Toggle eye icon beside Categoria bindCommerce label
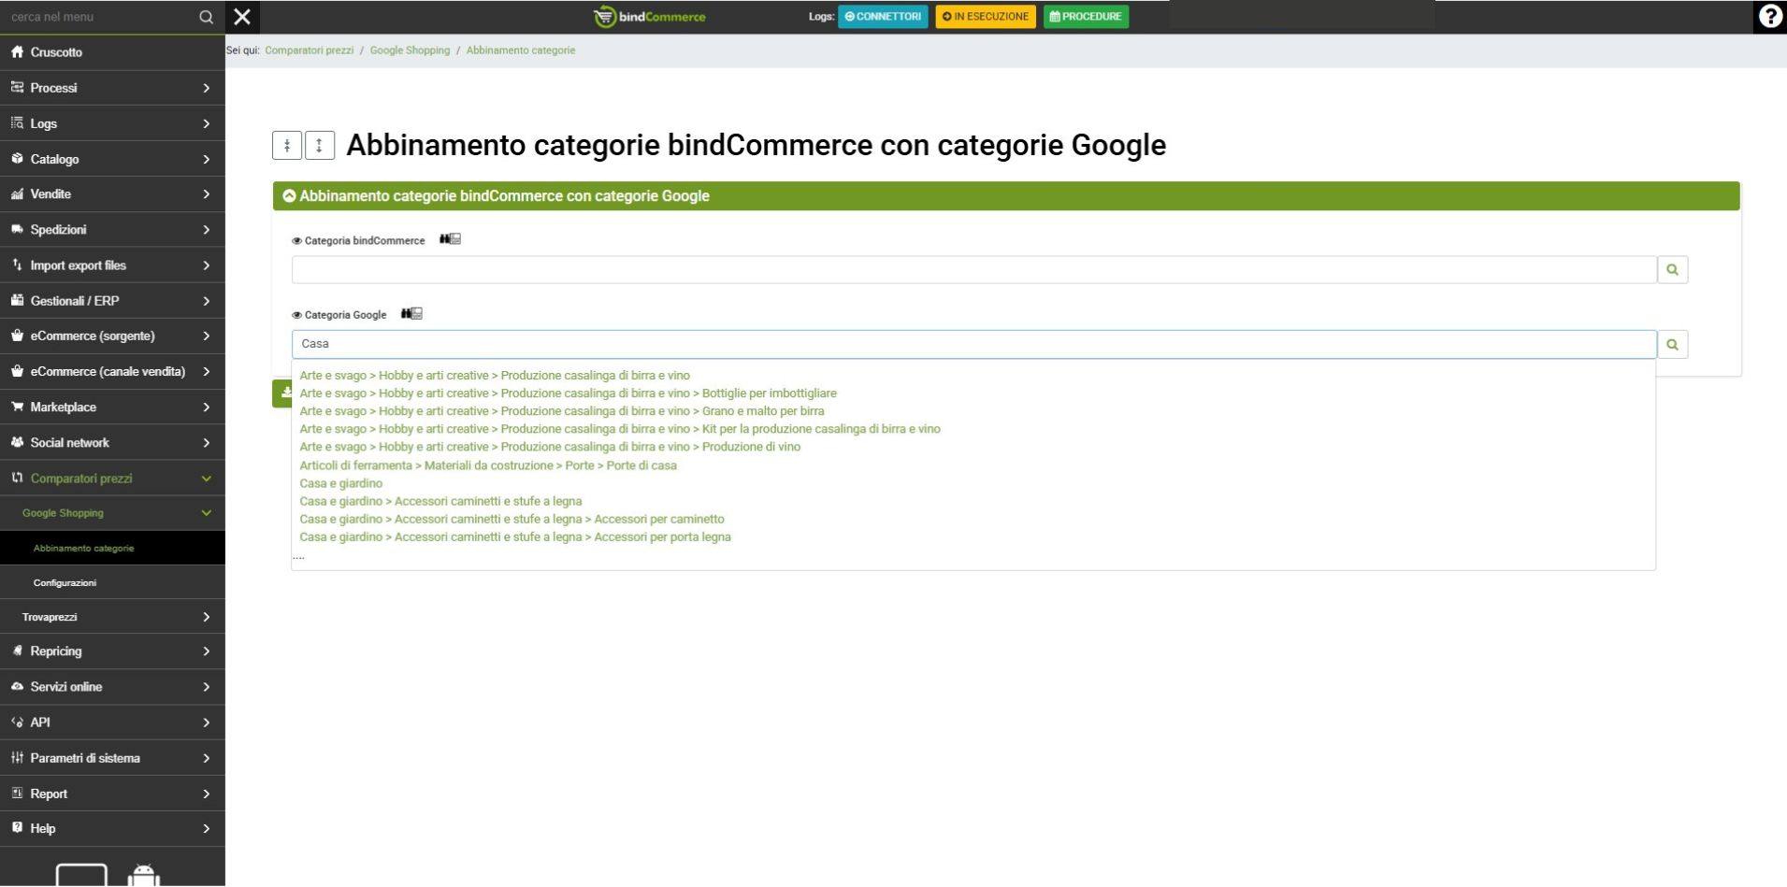1787x887 pixels. tap(296, 241)
